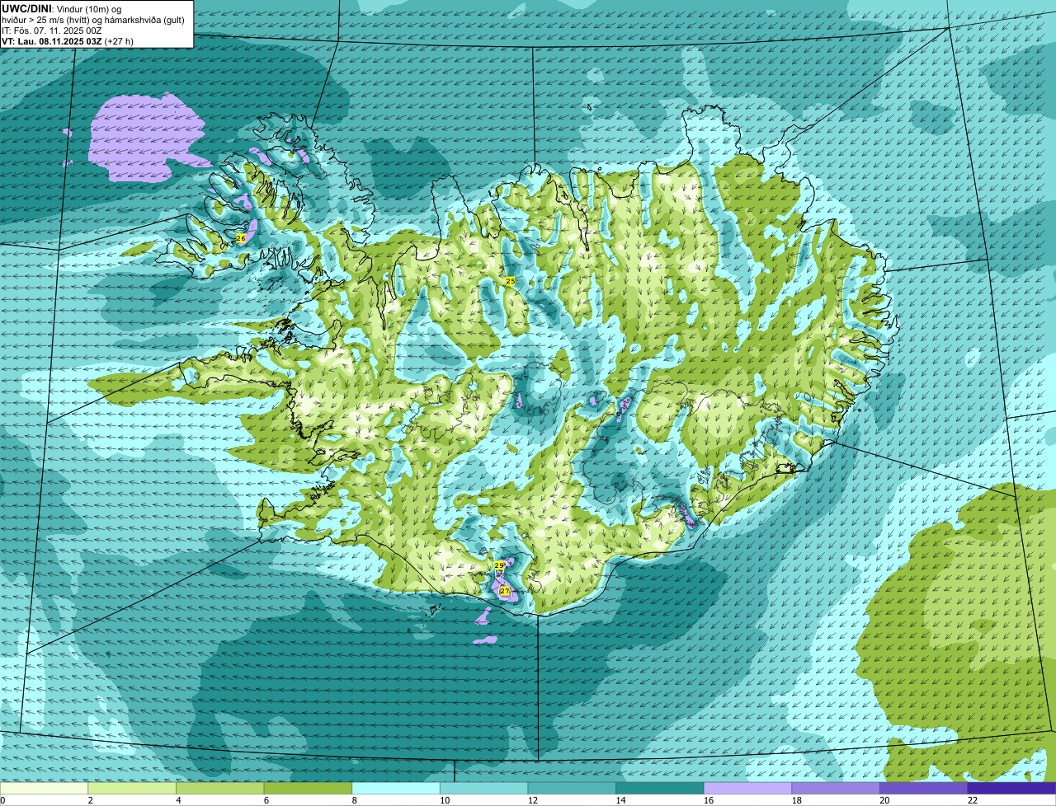Screen dimensions: 1056x806
Task: Click the scale label '10'
Action: coord(445,800)
